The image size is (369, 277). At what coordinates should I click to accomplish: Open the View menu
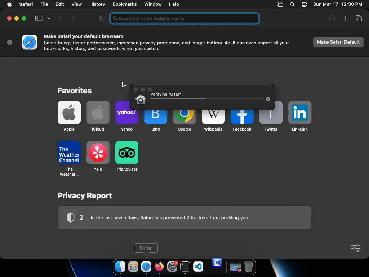76,4
